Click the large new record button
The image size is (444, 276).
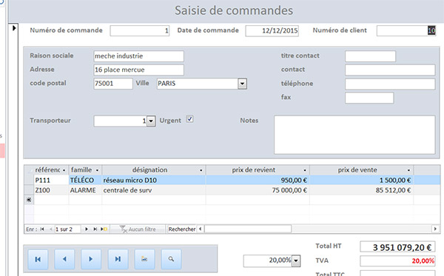point(144,259)
